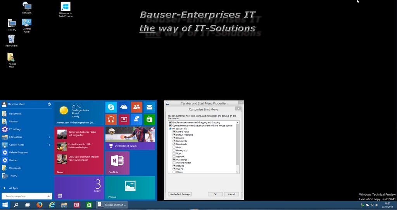Image resolution: width=397 pixels, height=210 pixels.
Task: Click the Use Default Settings button
Action: point(180,194)
